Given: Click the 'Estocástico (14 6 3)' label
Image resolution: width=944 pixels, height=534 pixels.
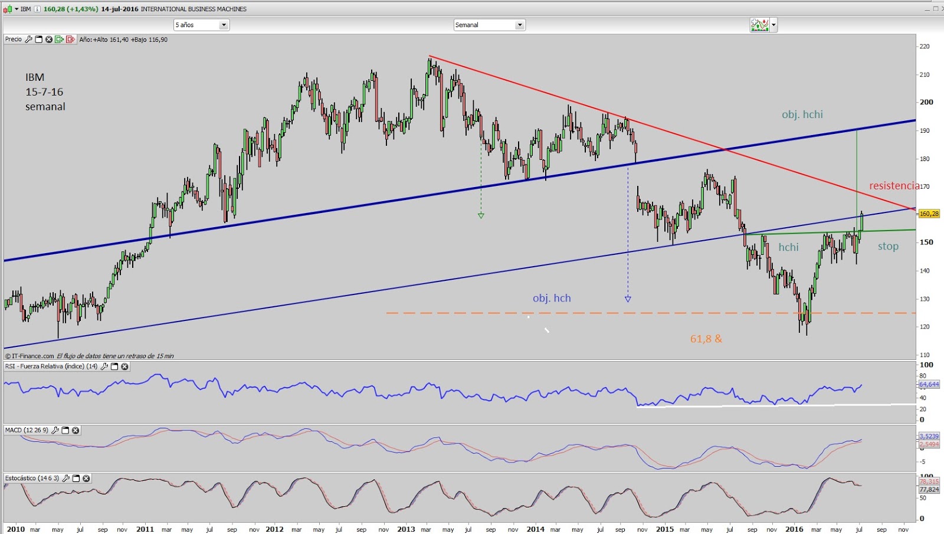Looking at the screenshot, I should tap(32, 478).
